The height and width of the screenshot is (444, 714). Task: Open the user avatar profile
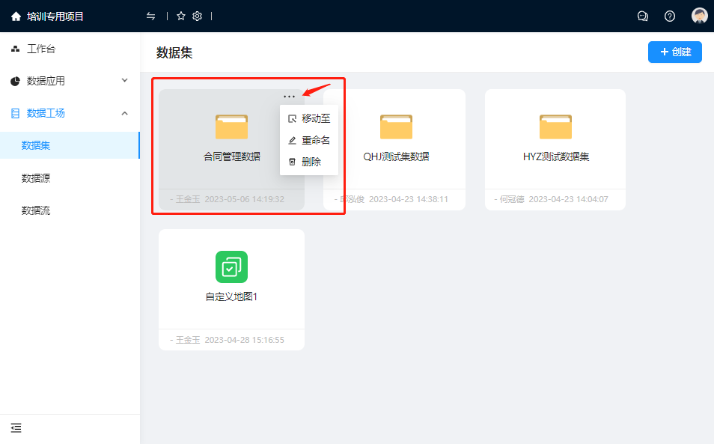click(699, 16)
